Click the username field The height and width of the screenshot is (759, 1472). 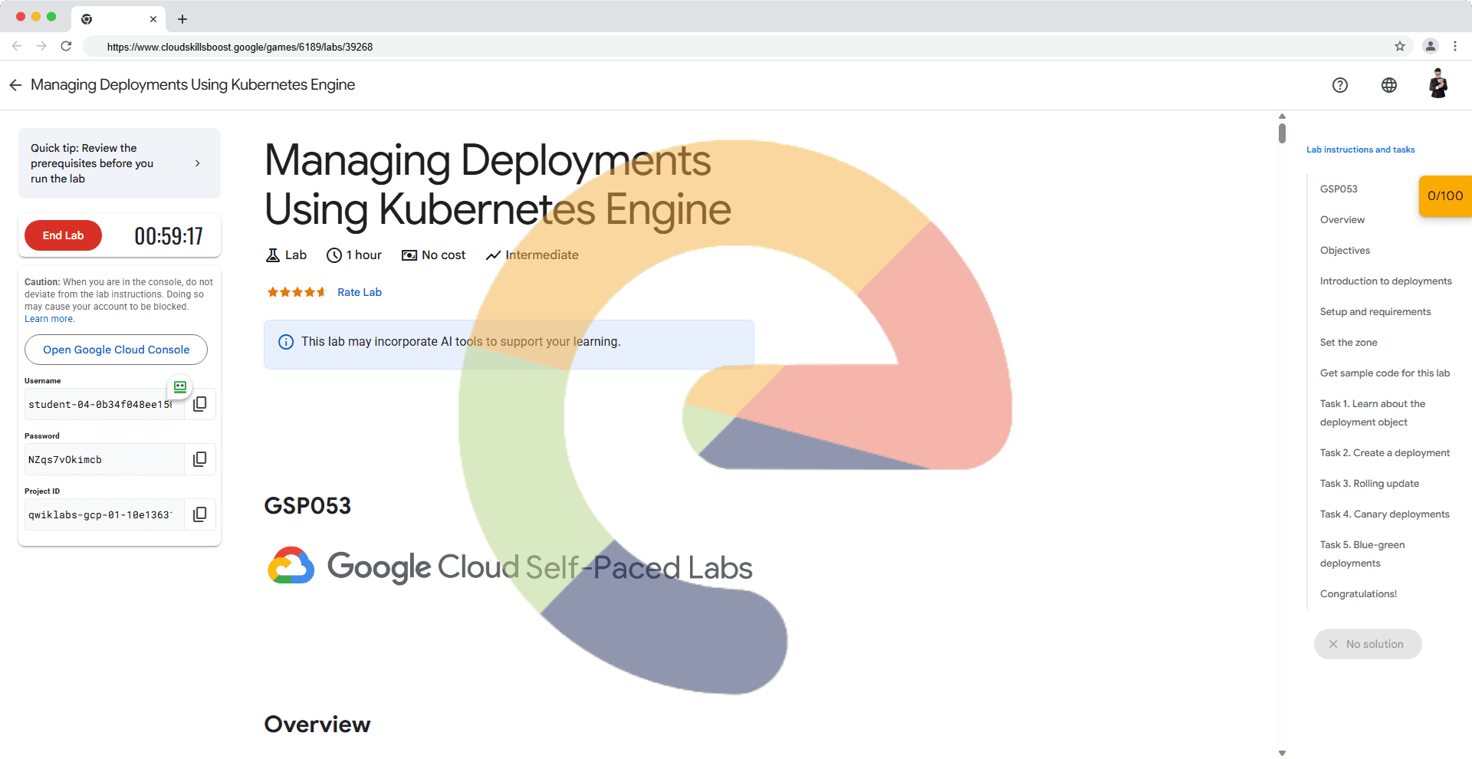click(x=104, y=404)
